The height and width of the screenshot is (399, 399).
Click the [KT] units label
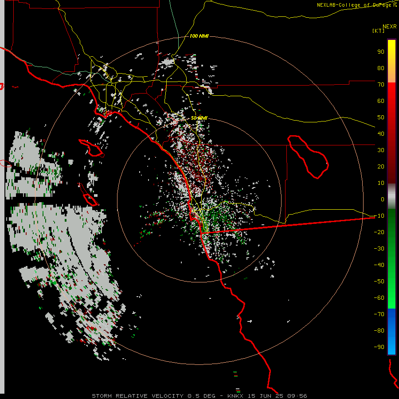[378, 31]
